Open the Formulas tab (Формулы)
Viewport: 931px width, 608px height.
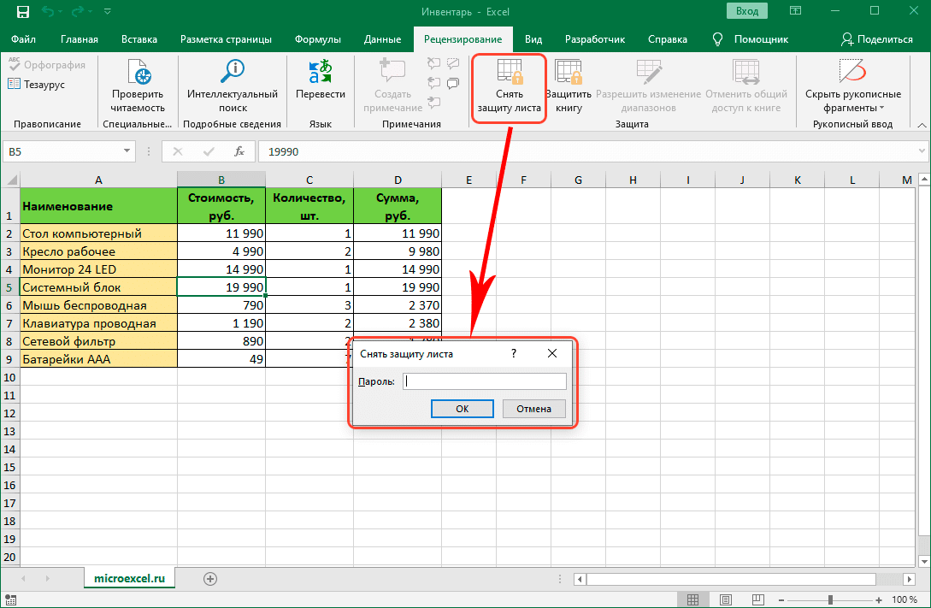317,39
